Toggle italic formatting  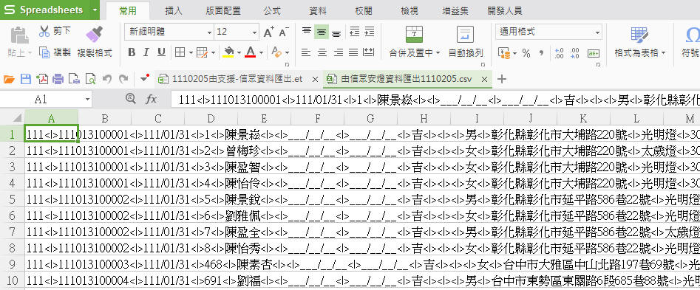[146, 52]
